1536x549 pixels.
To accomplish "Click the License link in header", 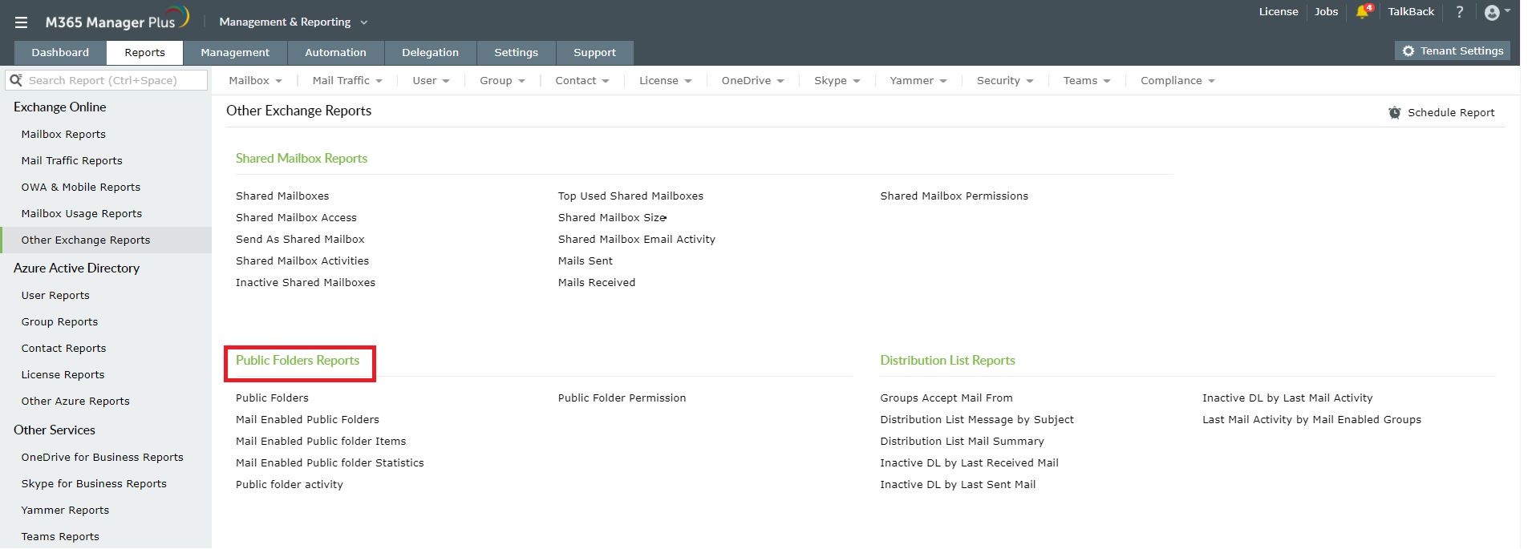I will [x=1279, y=12].
